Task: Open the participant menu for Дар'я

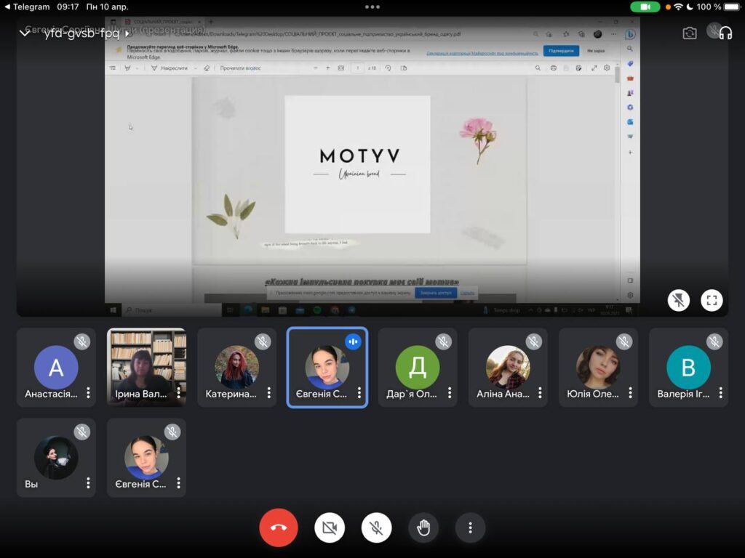Action: 450,393
